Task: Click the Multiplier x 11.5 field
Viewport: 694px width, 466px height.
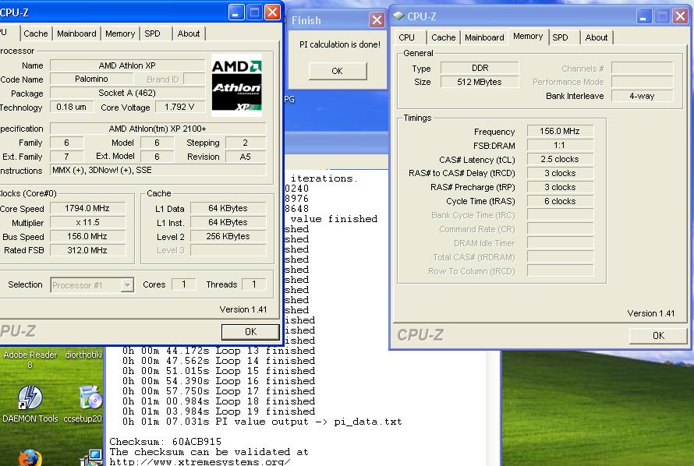Action: [x=87, y=222]
